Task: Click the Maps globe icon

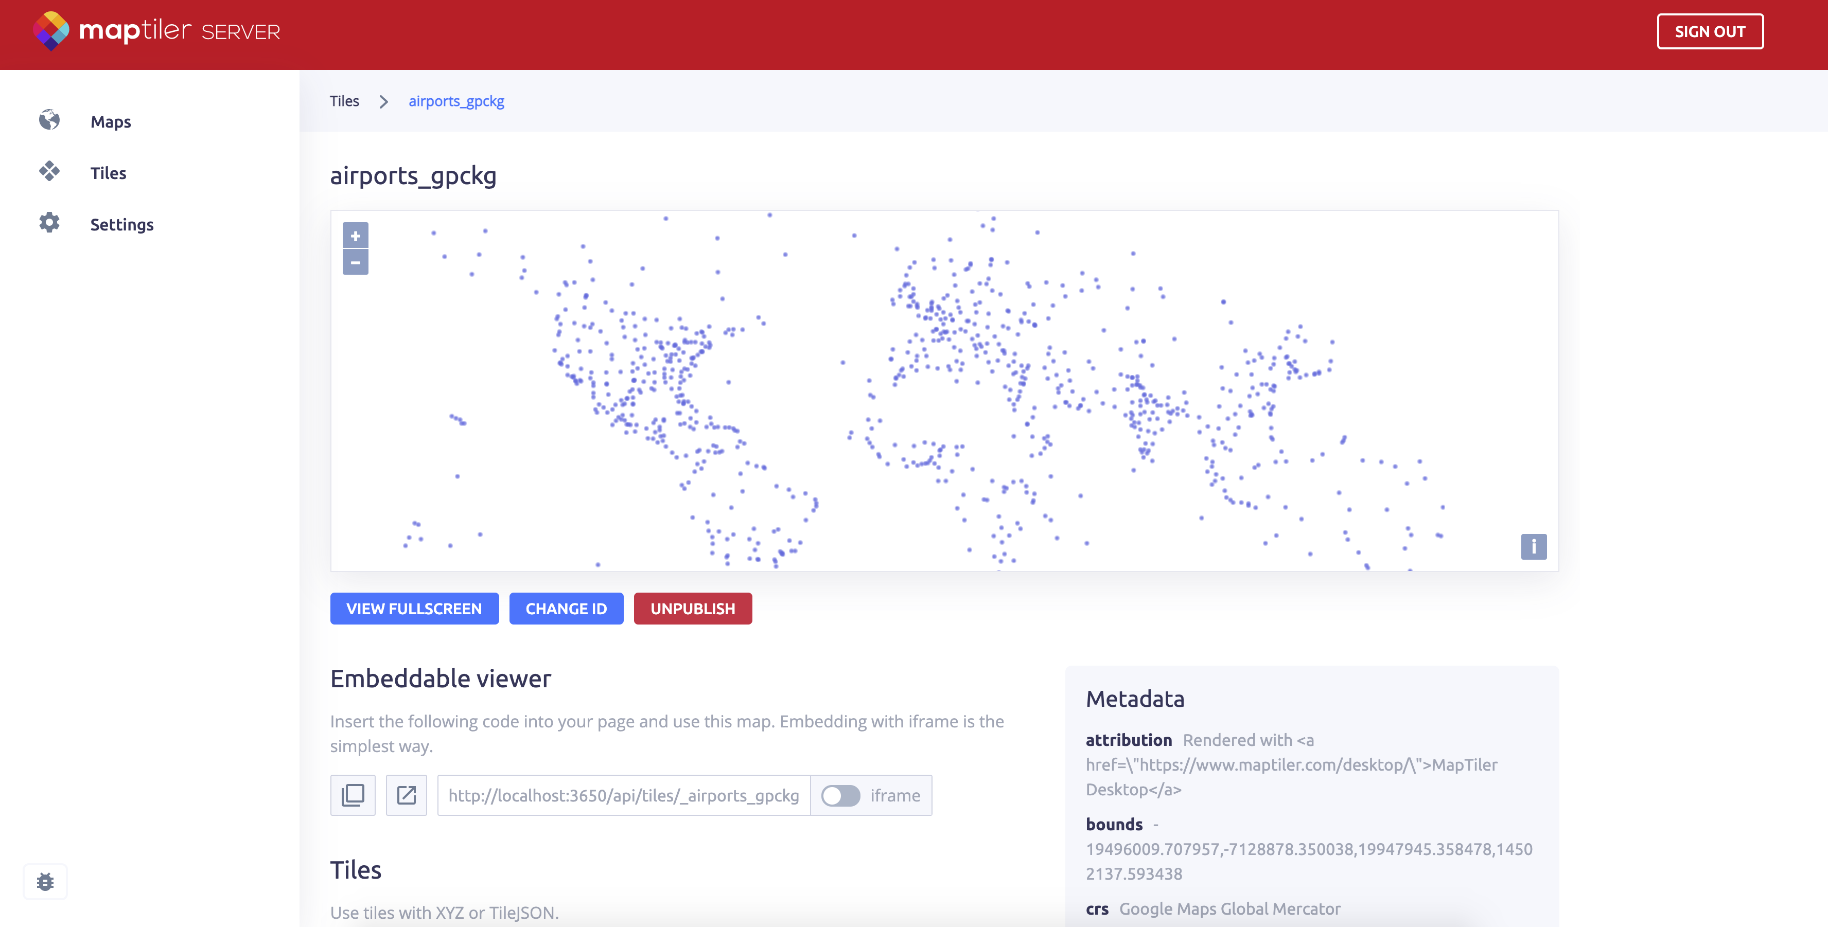Action: [x=49, y=120]
